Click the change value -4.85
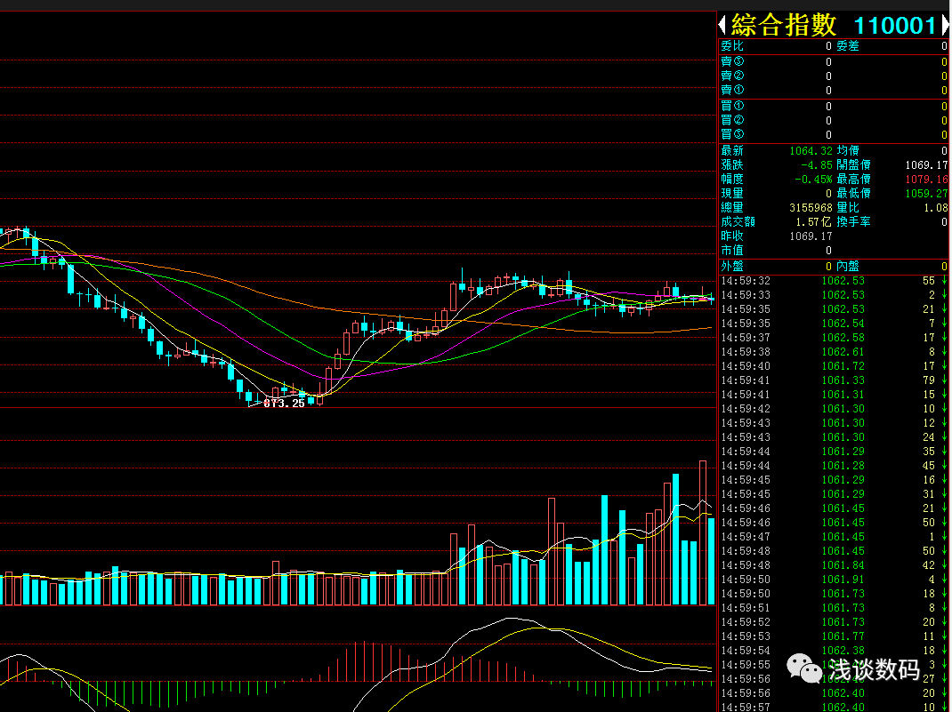 coord(816,165)
